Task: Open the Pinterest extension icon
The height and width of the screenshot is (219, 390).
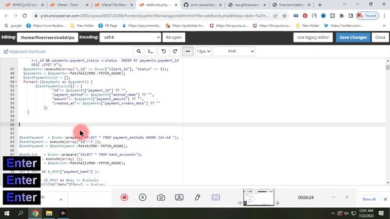Action: coord(305,16)
